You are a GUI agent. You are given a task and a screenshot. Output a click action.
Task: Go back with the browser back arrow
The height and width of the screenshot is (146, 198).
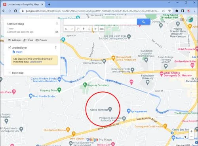pyautogui.click(x=4, y=11)
